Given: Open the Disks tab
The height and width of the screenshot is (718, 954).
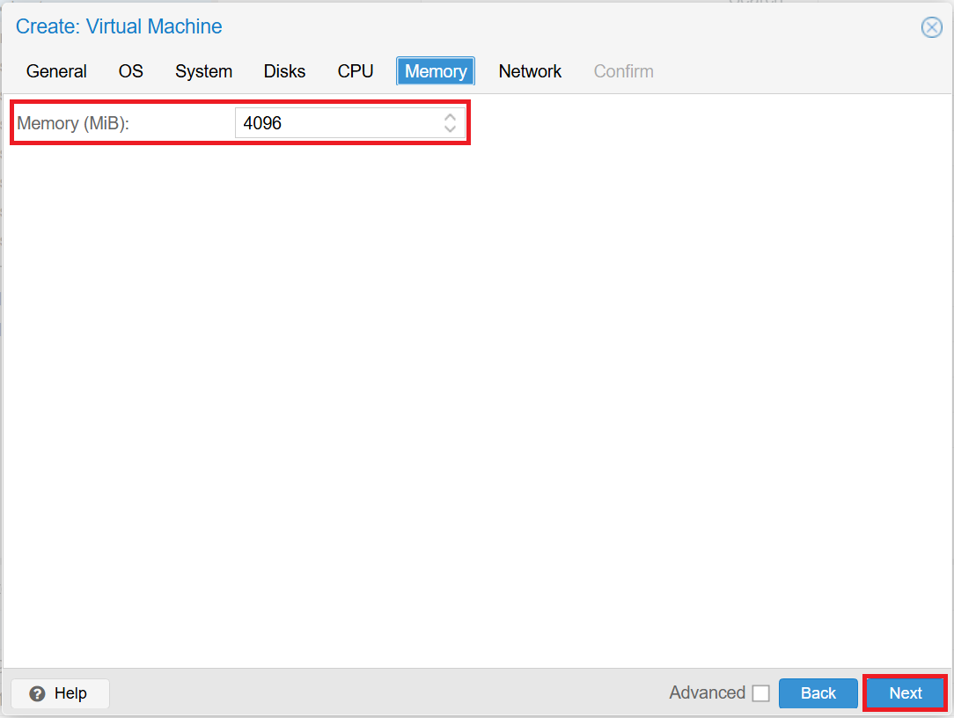Looking at the screenshot, I should [x=284, y=71].
